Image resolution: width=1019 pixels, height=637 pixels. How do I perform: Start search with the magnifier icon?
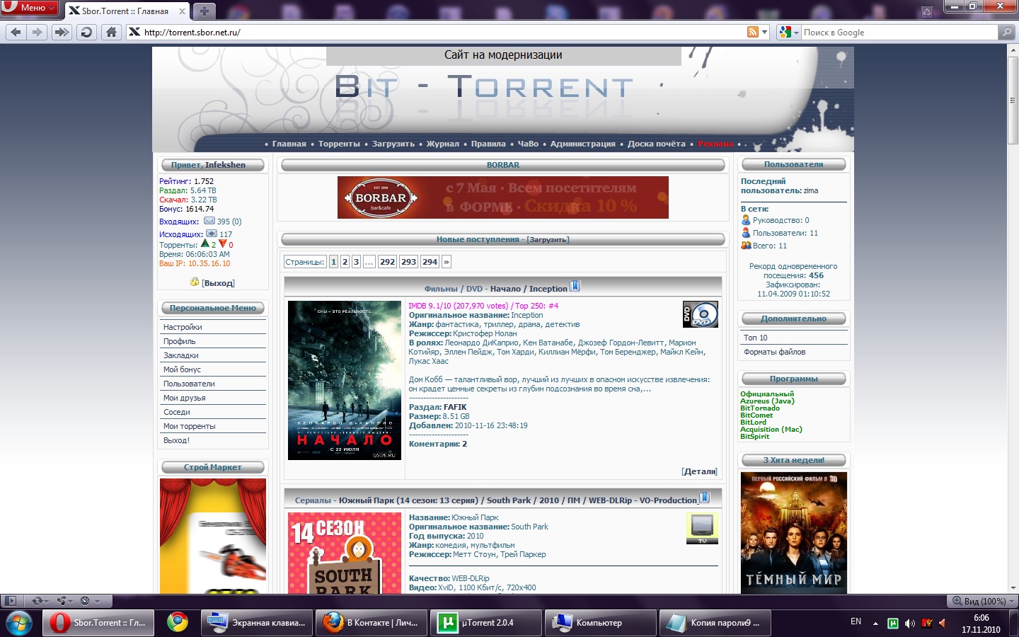click(1006, 32)
